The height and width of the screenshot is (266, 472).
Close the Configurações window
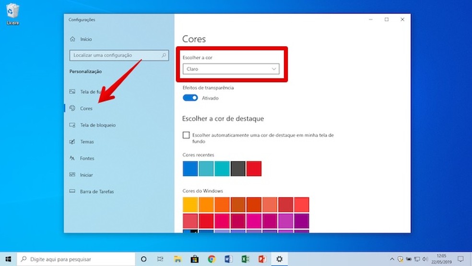click(402, 20)
